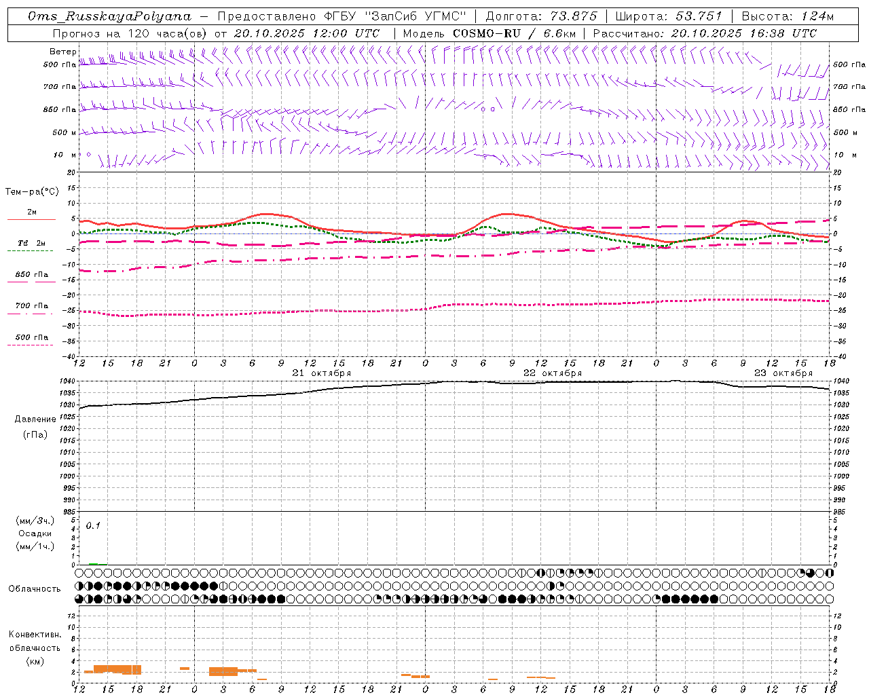Click the "22 октября" date label

coord(553,373)
